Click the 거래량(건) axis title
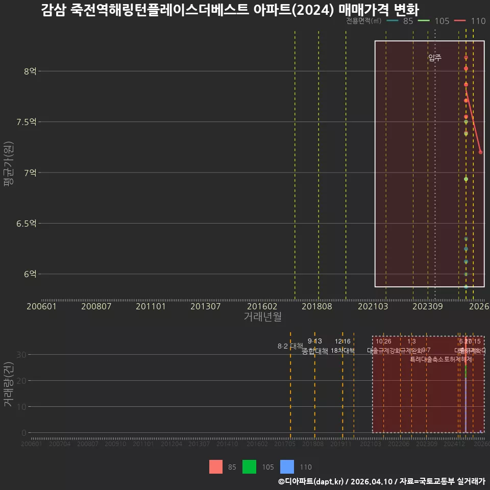Screen dimensions: 490x490 [8, 384]
